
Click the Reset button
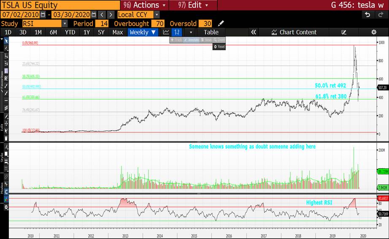(219, 47)
